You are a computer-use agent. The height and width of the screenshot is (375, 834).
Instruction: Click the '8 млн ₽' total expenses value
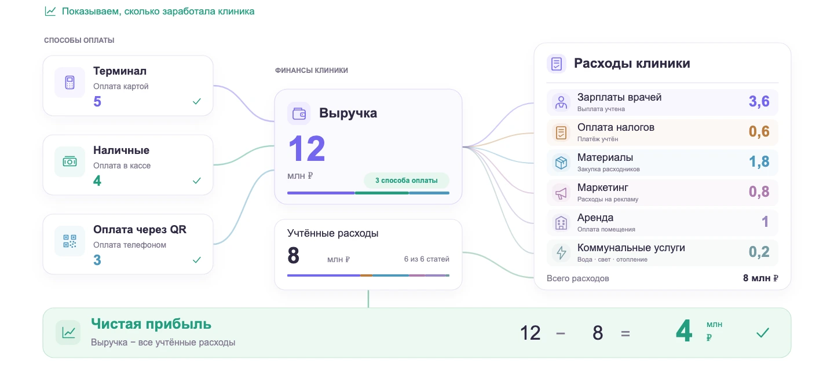coord(760,278)
